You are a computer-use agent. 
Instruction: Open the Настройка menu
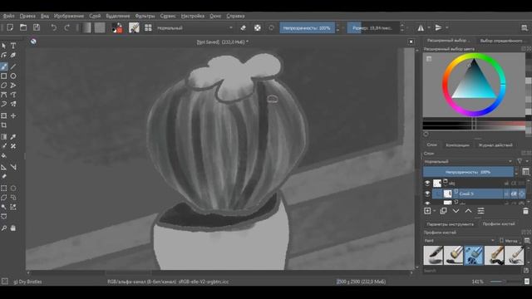coord(192,16)
